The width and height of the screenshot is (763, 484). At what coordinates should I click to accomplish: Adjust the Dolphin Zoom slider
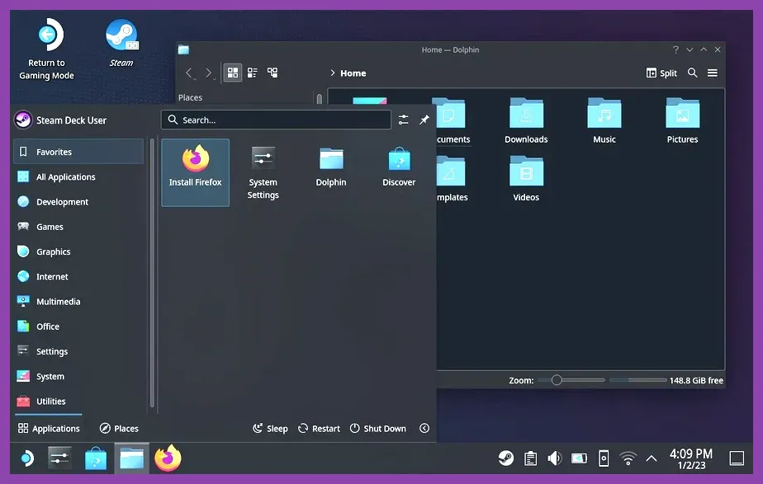pos(571,380)
